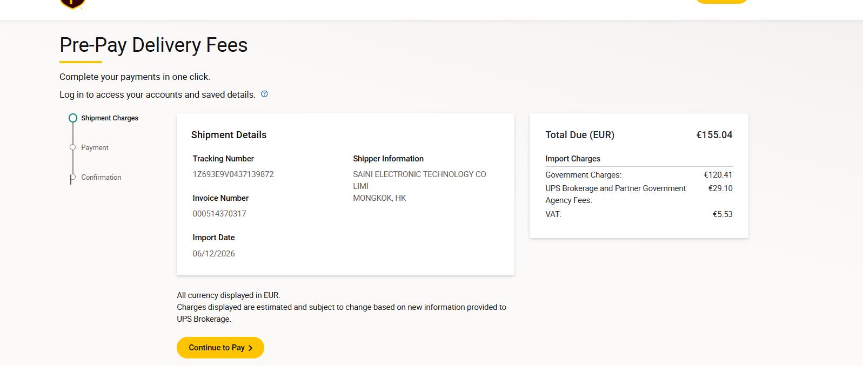Click shipper name SAINI ELECTRONIC TECHNOLOGY CO
Screen dimensions: 863x366
[x=419, y=180]
